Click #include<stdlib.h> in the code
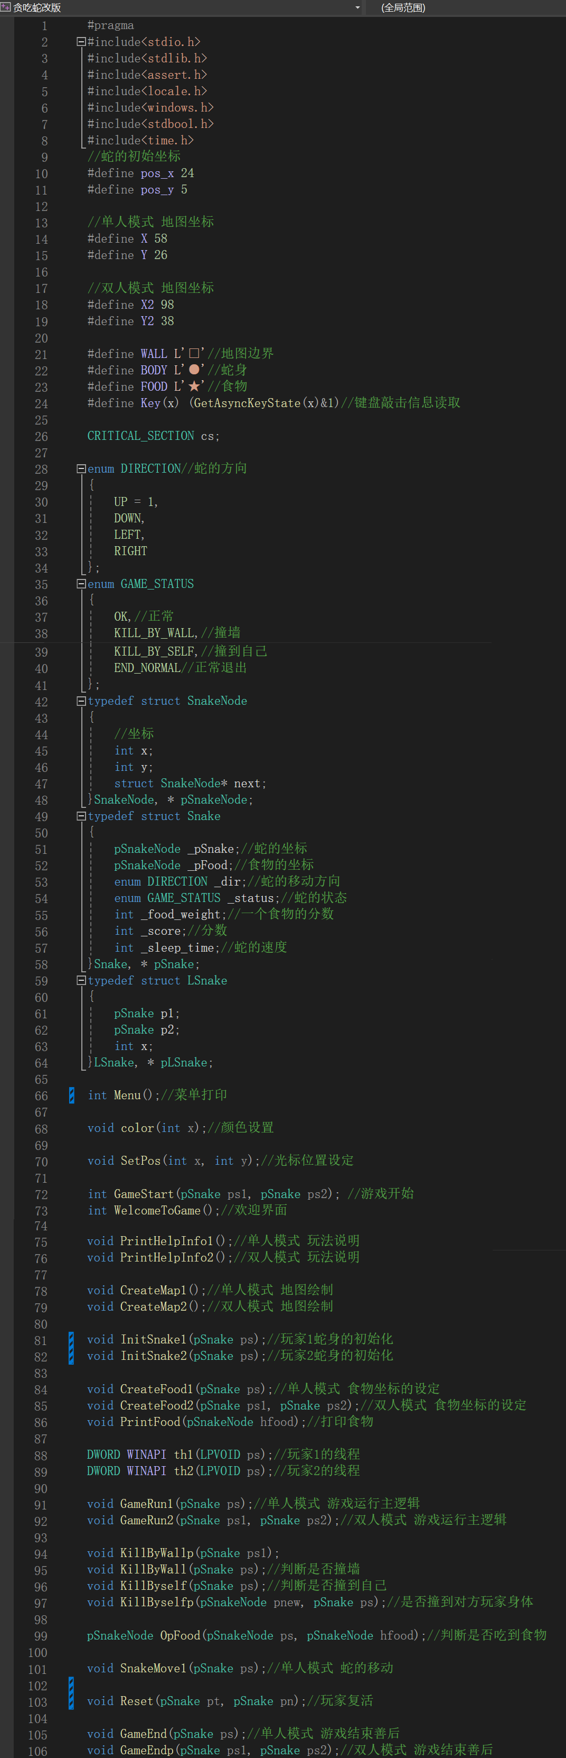This screenshot has height=1758, width=566. click(x=147, y=59)
